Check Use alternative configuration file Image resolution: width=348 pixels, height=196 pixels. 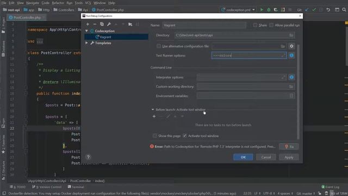pos(159,46)
